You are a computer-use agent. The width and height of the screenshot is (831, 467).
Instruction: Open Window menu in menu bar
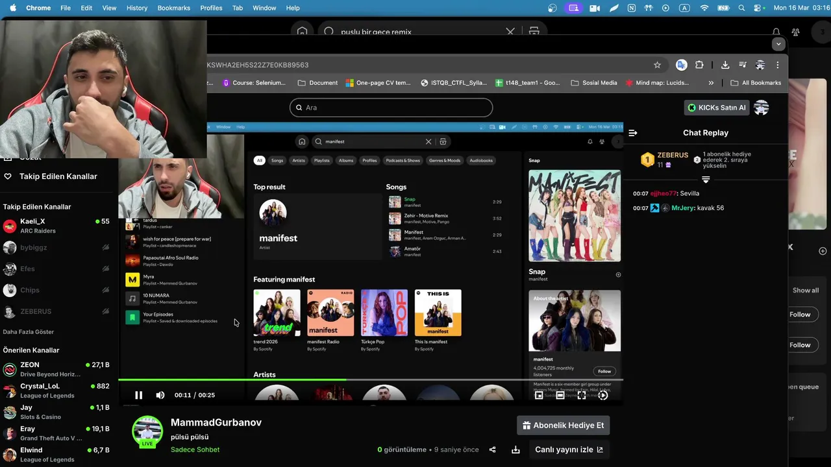click(264, 8)
